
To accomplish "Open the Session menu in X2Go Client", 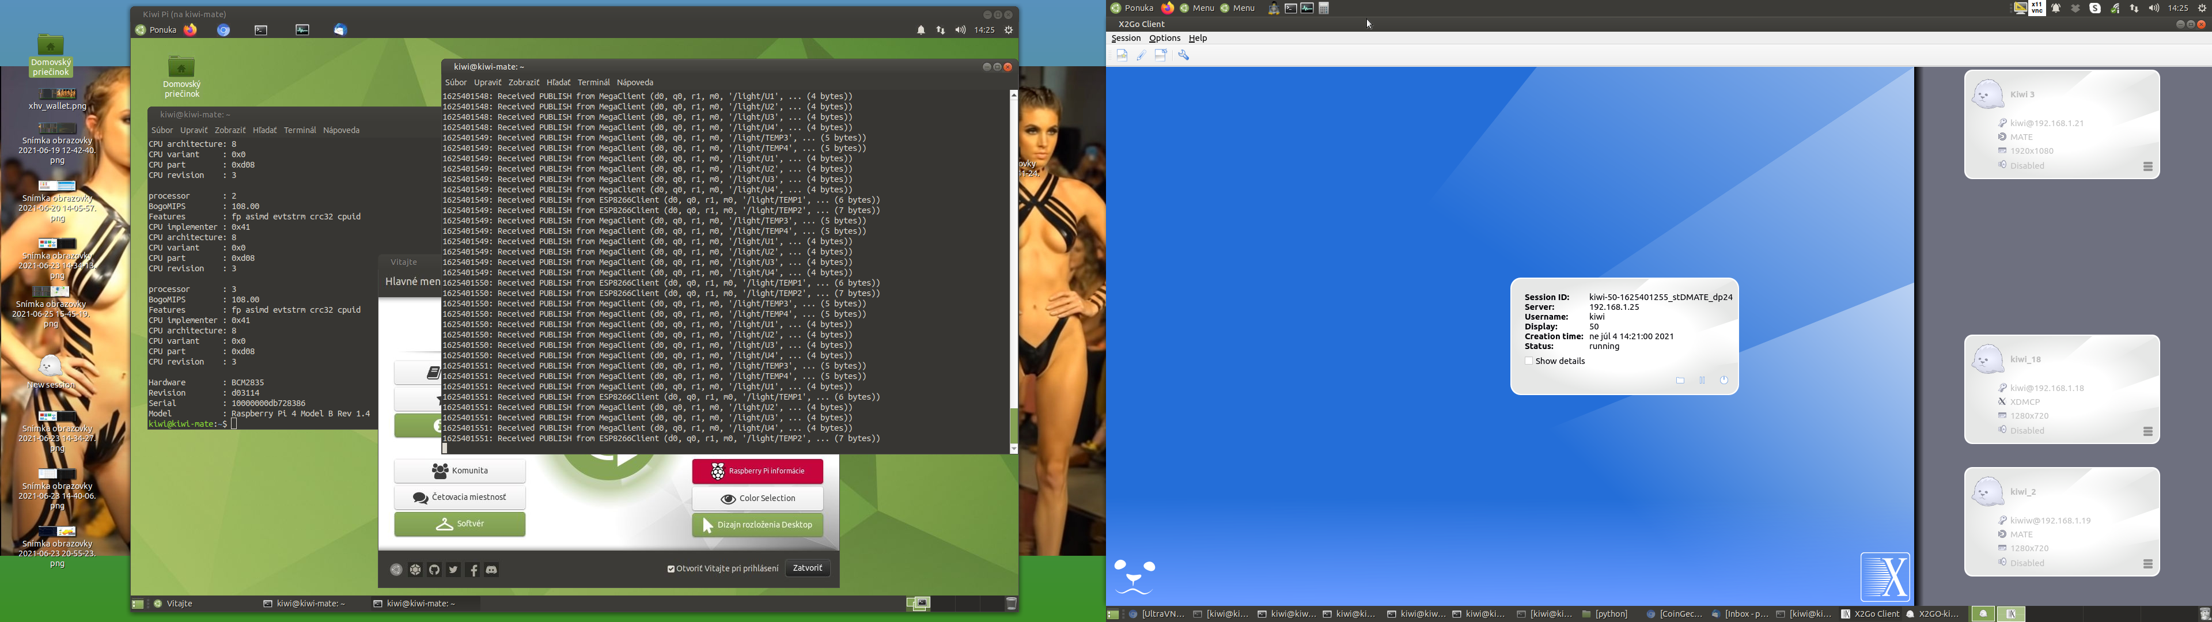I will [x=1126, y=39].
